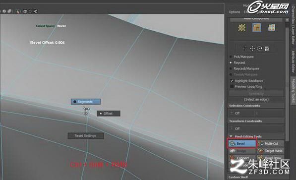Uncheck Highlight Backfaces checkbox

point(232,81)
